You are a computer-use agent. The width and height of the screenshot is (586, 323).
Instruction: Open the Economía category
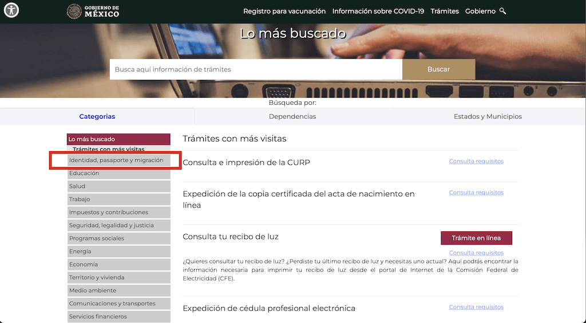pos(118,265)
